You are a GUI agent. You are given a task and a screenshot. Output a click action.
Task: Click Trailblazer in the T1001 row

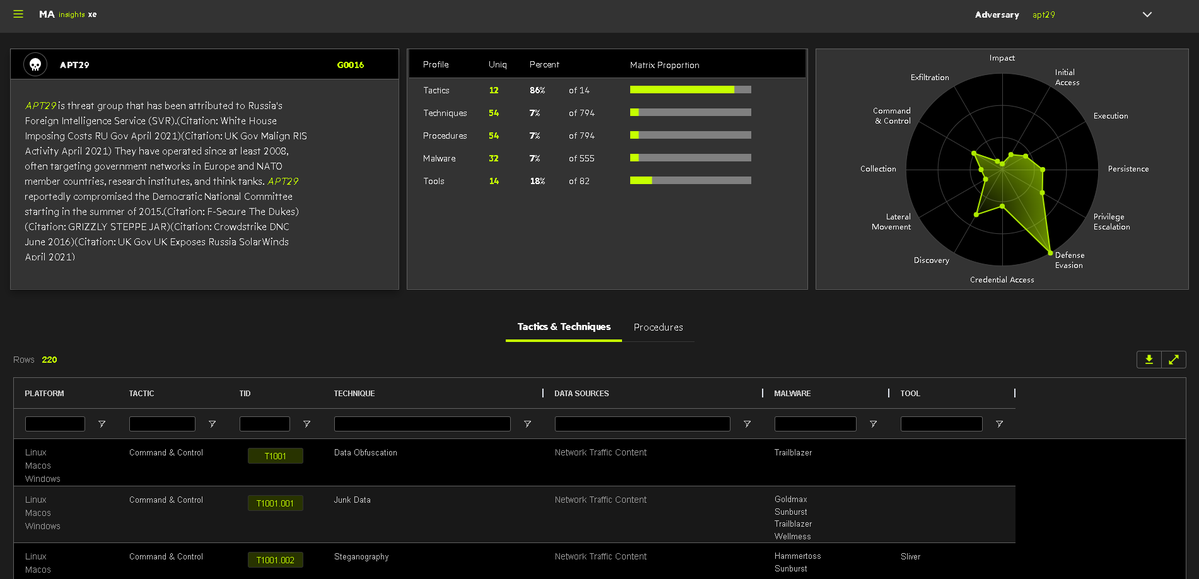(x=793, y=452)
